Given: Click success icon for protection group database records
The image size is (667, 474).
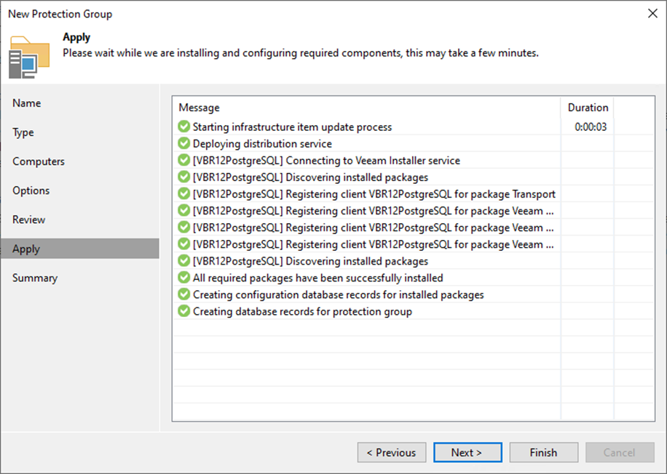Looking at the screenshot, I should pyautogui.click(x=184, y=311).
